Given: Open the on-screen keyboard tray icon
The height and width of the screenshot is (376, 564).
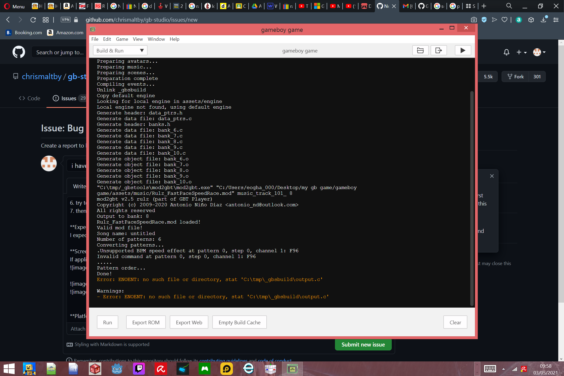Looking at the screenshot, I should click(490, 369).
